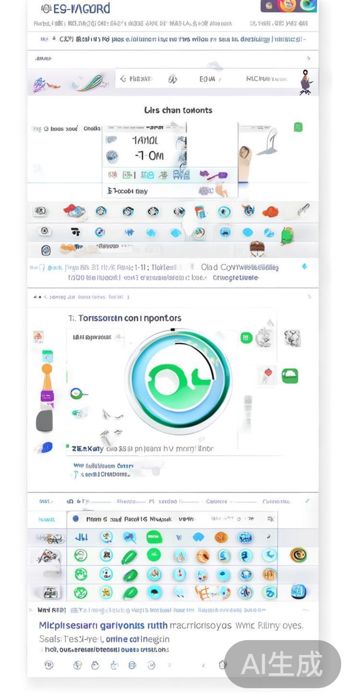
Task: Toggle the small green square beside the popup
Action: (x=298, y=127)
